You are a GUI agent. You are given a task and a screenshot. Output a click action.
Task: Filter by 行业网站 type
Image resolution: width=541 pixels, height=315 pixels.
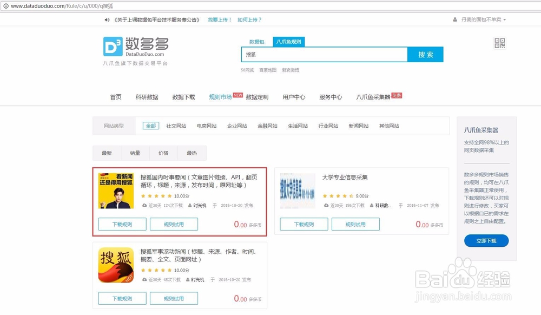click(328, 126)
